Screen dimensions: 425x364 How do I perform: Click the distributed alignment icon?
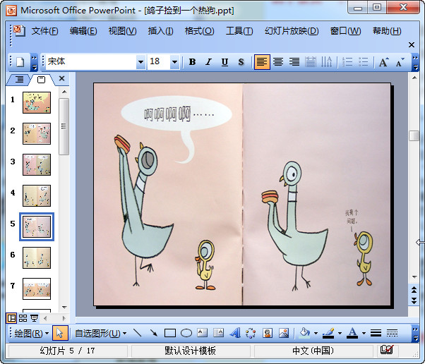point(311,62)
